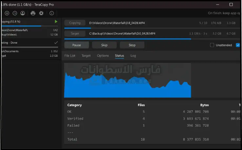Open the history clock icon
242x150 pixels.
[x=15, y=13]
